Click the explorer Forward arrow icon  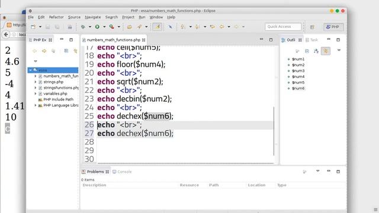[x=44, y=51]
